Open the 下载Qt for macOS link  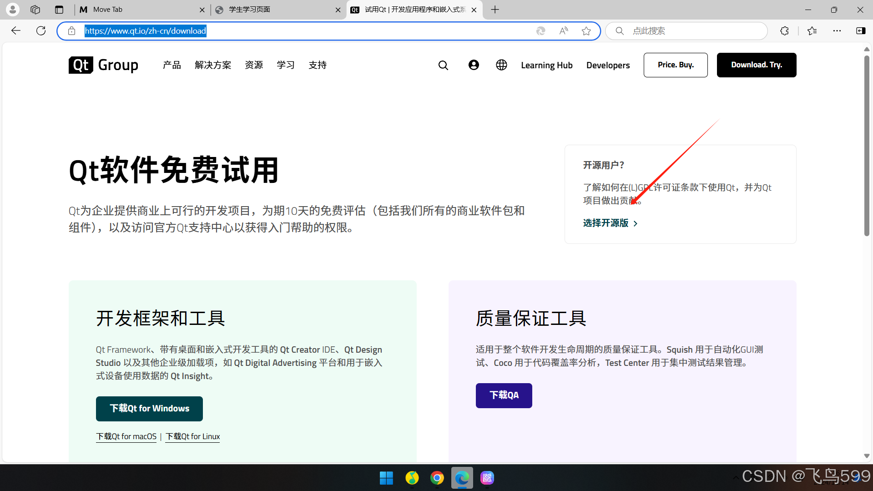click(126, 436)
